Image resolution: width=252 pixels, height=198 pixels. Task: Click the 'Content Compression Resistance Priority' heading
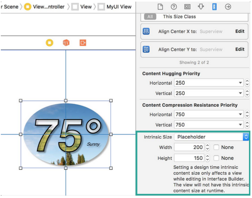click(x=190, y=105)
